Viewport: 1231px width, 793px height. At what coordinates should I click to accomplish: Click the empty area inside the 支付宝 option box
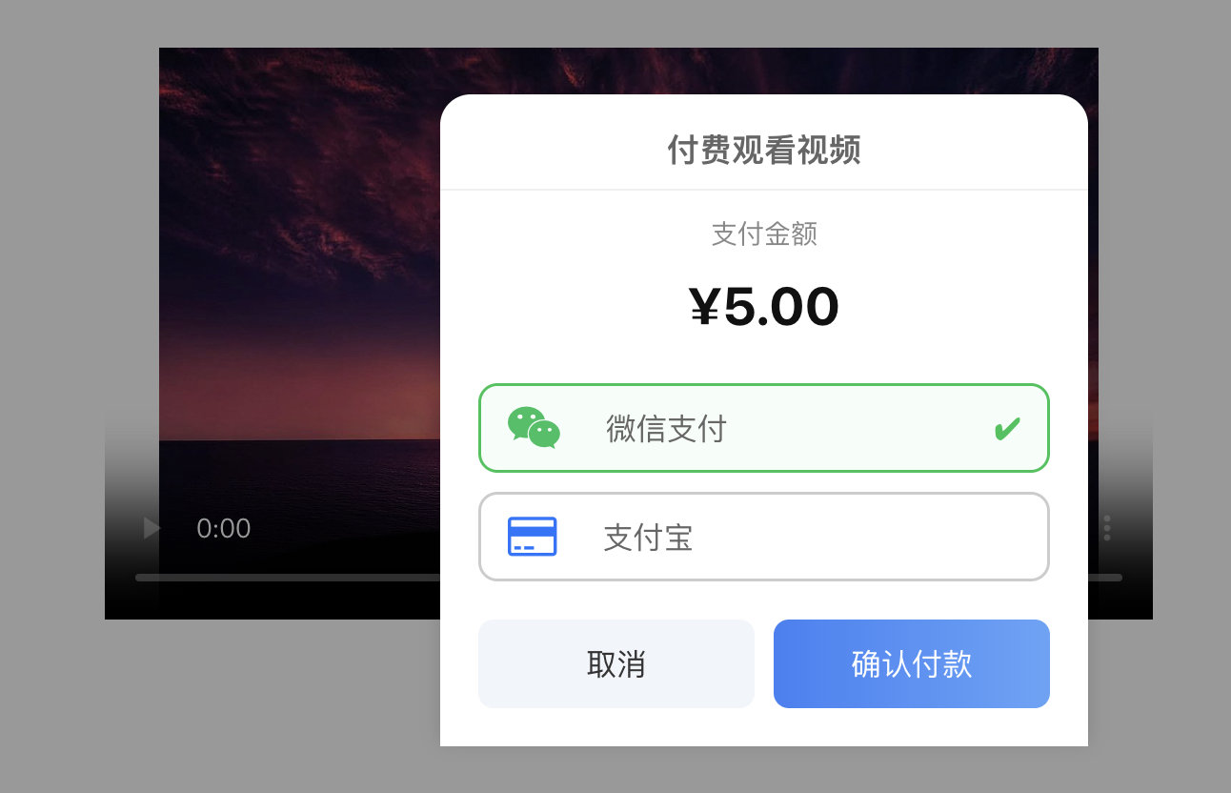pyautogui.click(x=867, y=537)
